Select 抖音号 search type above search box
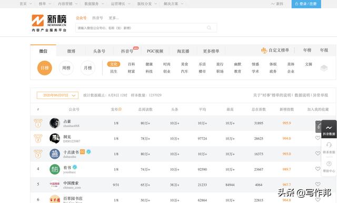This screenshot has height=203, width=337. pos(97,18)
